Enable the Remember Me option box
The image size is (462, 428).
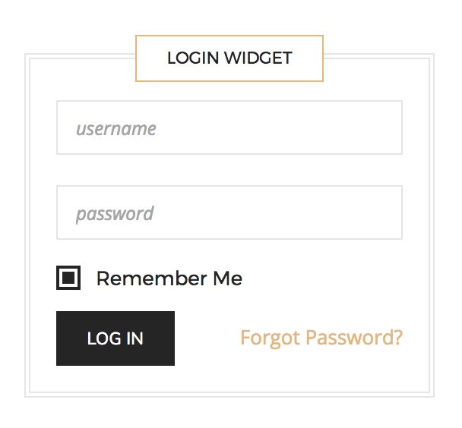point(68,279)
